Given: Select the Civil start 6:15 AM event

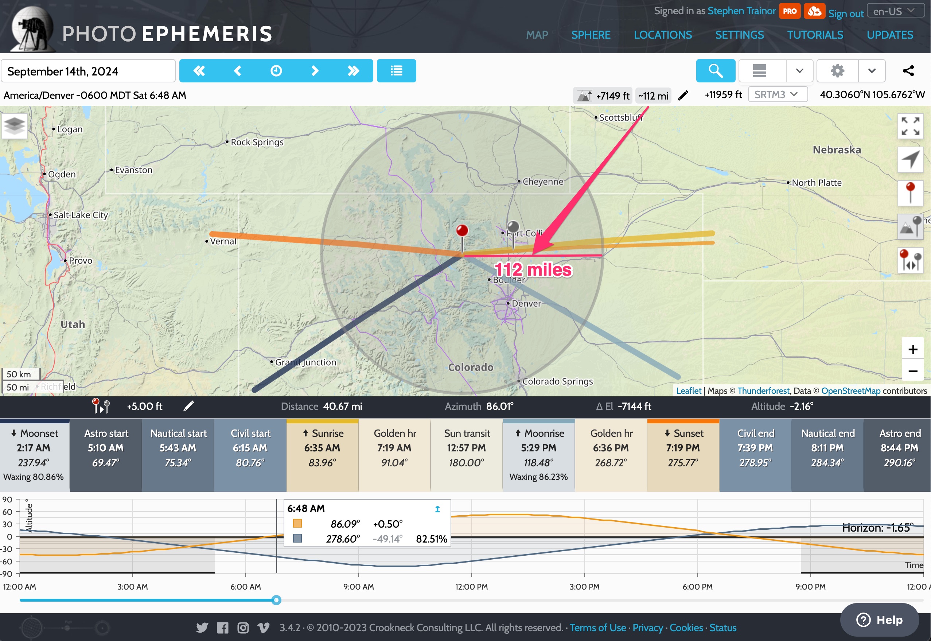Looking at the screenshot, I should (250, 455).
